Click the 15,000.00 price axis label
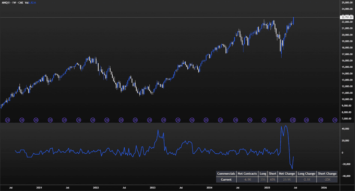Screen dimensions: 355x191 [x=347, y=67]
